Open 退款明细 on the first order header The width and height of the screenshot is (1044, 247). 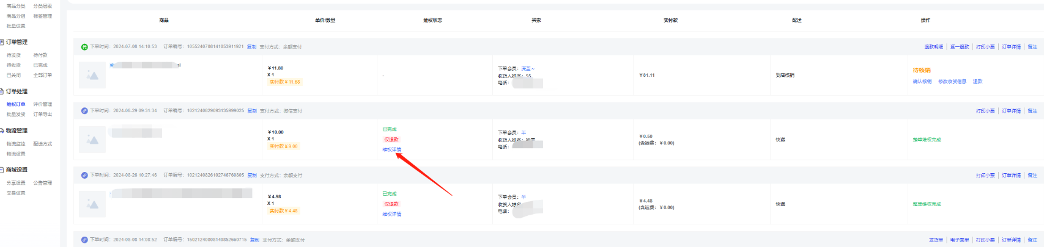tap(933, 46)
